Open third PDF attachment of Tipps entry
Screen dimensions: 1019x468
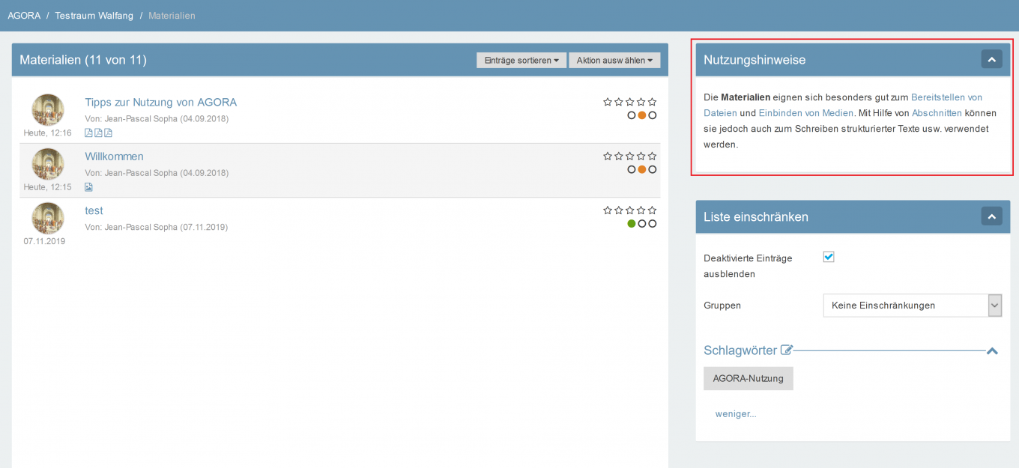click(x=108, y=133)
